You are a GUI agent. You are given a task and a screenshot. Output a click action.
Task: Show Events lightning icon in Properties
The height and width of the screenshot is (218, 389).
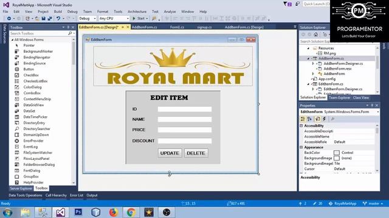point(324,119)
